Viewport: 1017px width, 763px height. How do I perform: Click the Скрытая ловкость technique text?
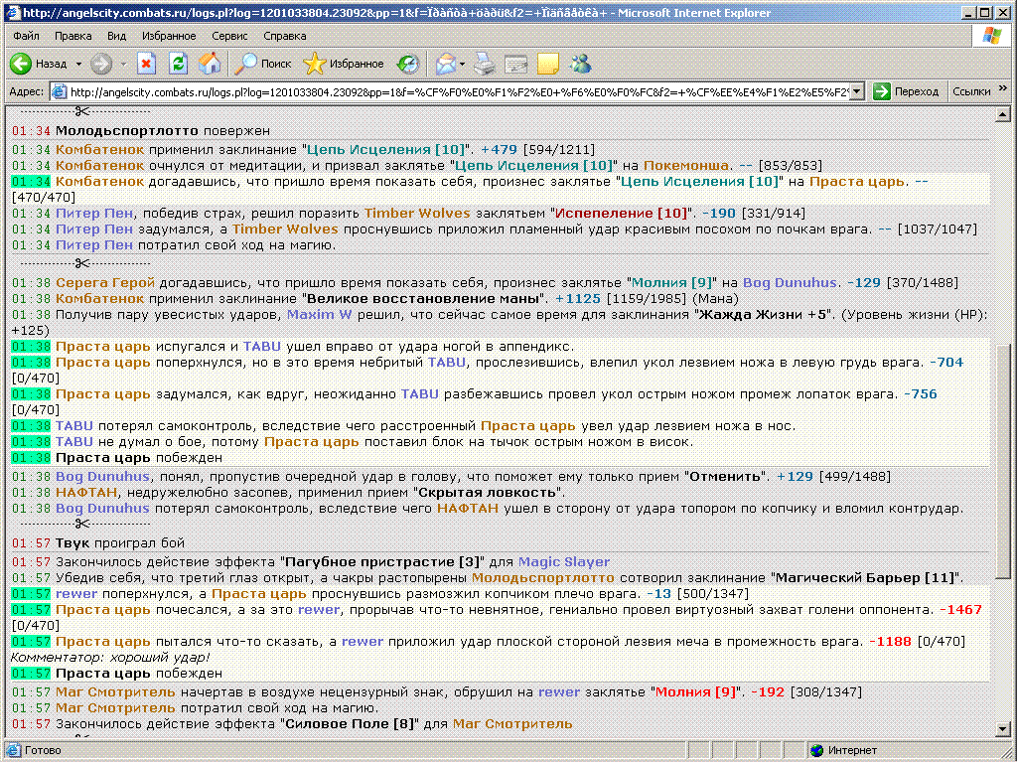click(x=487, y=492)
